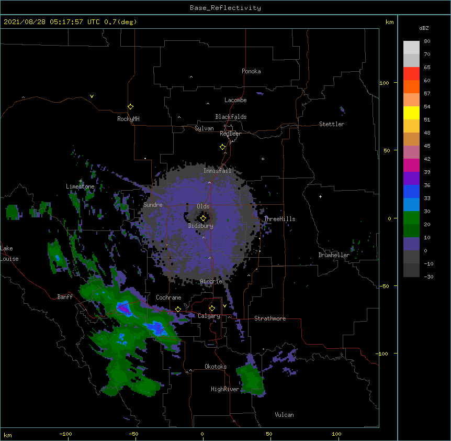Click the -100 tick on the bottom axis

tap(66, 434)
